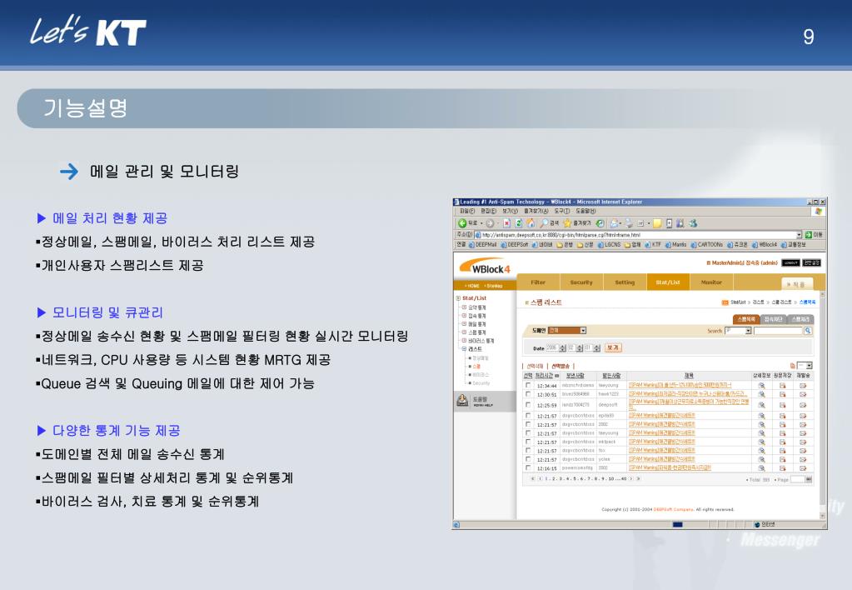Select the checkbox for recipient ektpack row
The width and height of the screenshot is (852, 590).
click(x=528, y=442)
